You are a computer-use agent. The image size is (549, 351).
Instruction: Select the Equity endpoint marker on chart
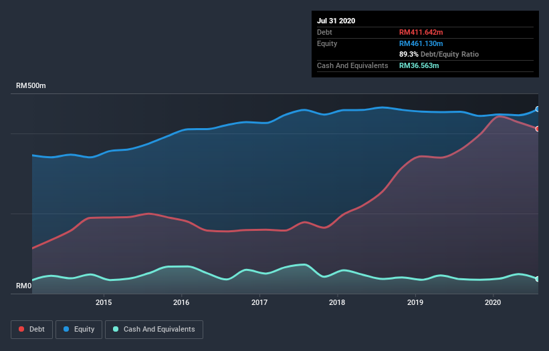tap(538, 109)
